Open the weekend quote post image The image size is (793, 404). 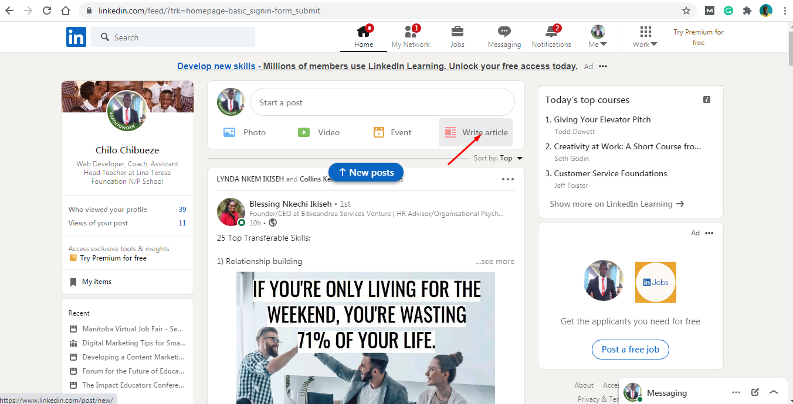pos(365,338)
